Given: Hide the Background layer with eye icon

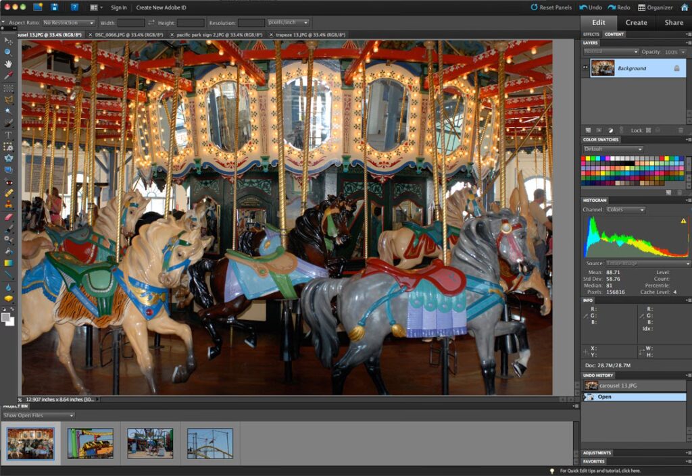Looking at the screenshot, I should tap(586, 68).
